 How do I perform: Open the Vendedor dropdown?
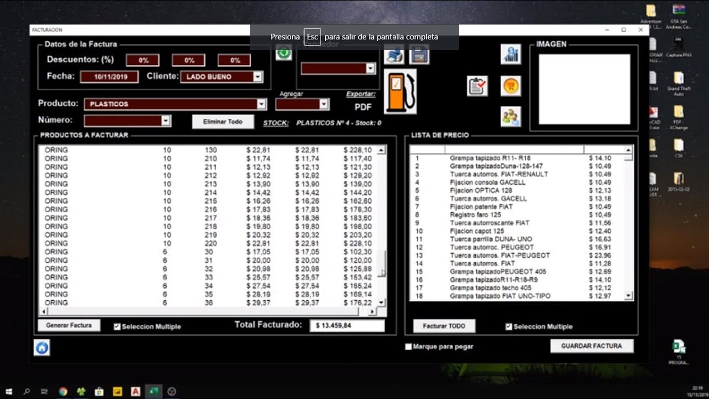[371, 68]
